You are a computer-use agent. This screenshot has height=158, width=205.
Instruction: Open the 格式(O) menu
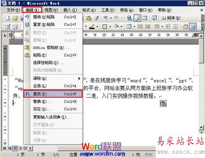(89, 10)
